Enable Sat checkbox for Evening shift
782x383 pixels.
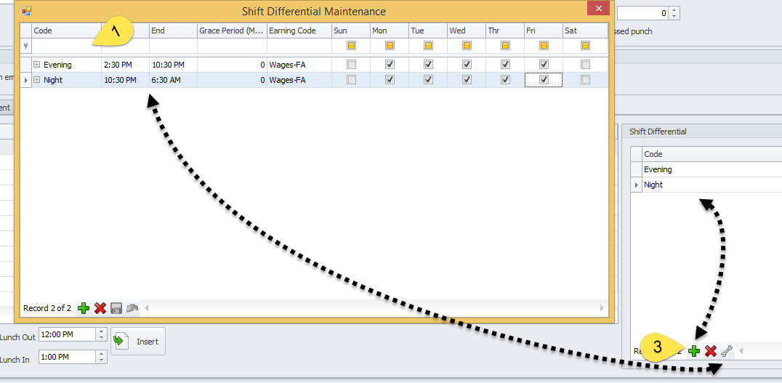(586, 65)
